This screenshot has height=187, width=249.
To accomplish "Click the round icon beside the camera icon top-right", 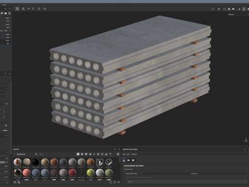I will (x=229, y=9).
